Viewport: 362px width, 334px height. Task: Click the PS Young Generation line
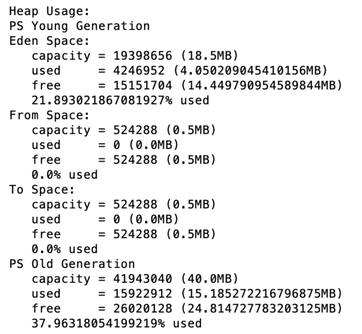pos(79,26)
